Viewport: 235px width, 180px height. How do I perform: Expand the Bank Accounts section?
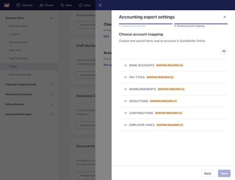click(173, 65)
